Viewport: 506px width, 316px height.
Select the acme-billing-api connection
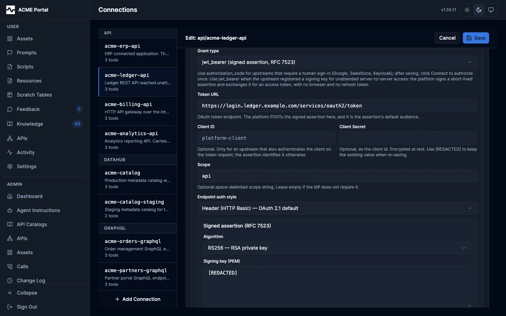click(x=138, y=111)
